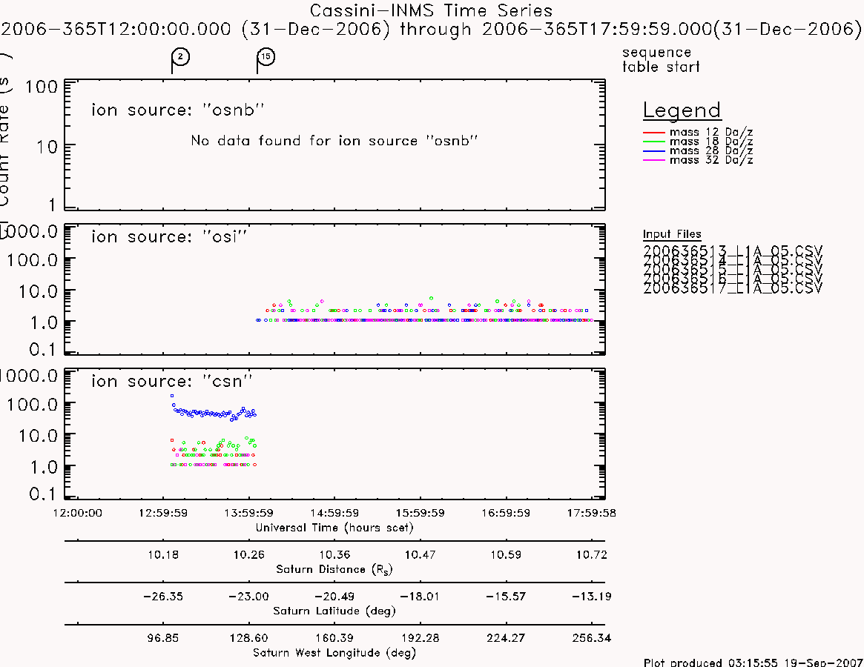
Task: Click the 'ion source: "csn"' panel label
Action: pos(171,381)
